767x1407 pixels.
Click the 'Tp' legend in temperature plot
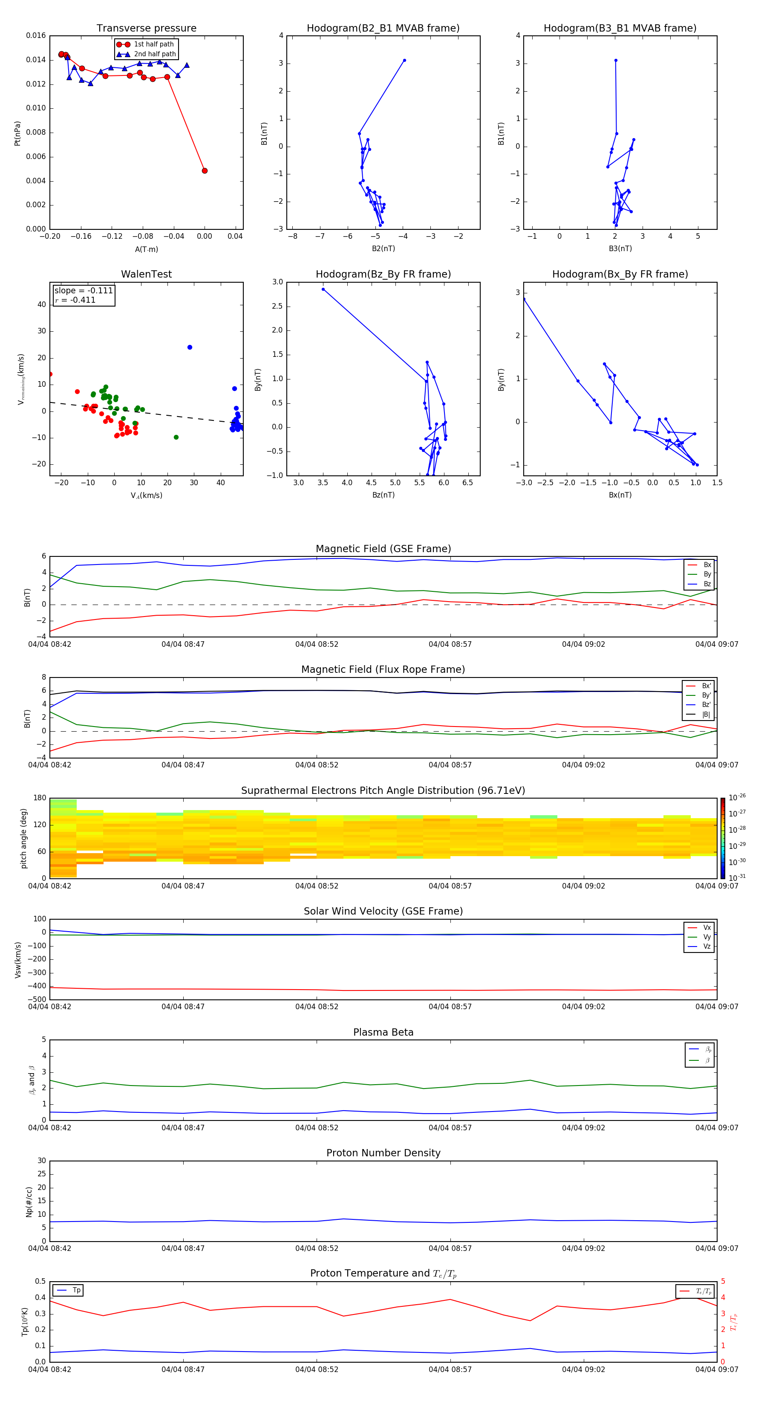(68, 1290)
